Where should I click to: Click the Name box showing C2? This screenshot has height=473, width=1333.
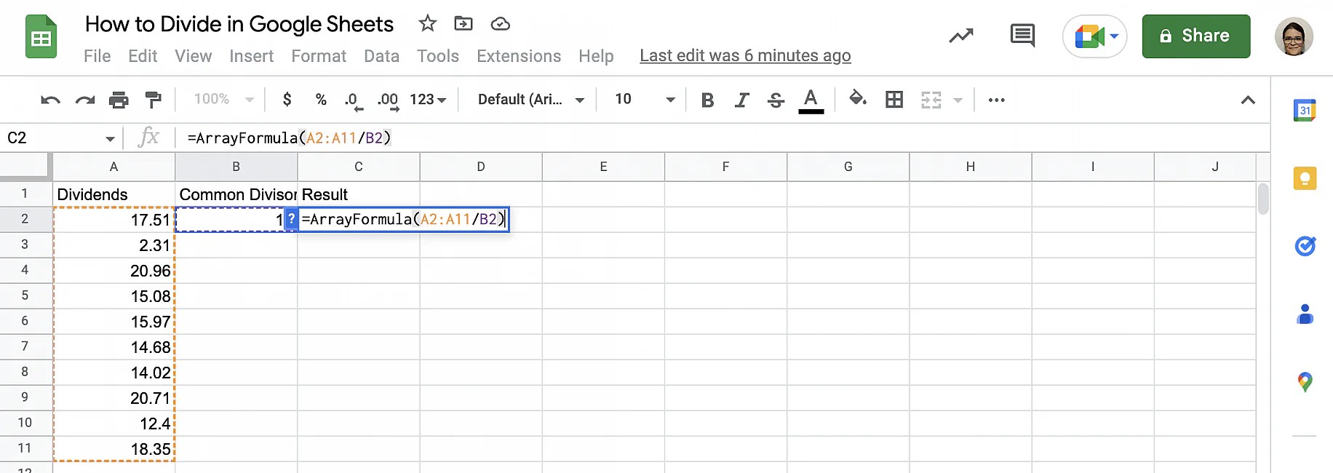[51, 138]
